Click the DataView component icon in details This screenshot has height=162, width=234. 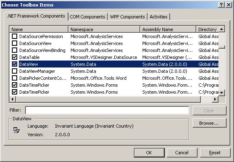[x=16, y=130]
